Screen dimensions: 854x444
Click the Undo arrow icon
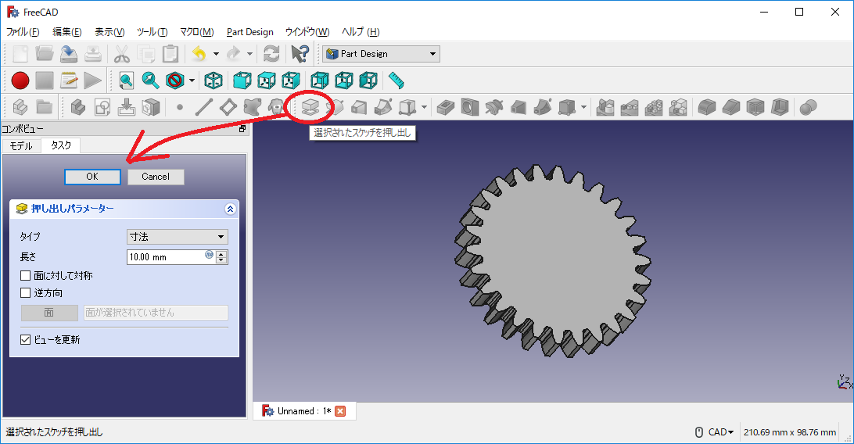(x=199, y=54)
